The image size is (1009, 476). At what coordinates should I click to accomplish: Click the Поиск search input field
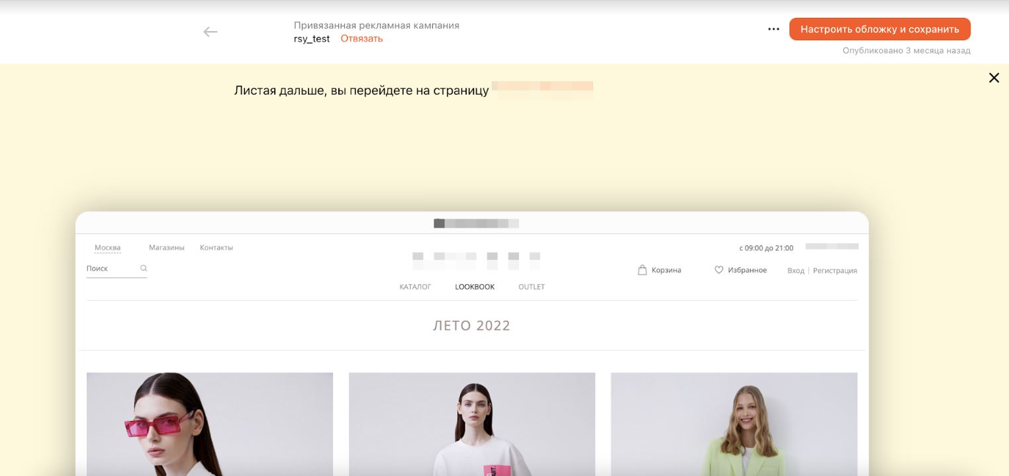[106, 268]
